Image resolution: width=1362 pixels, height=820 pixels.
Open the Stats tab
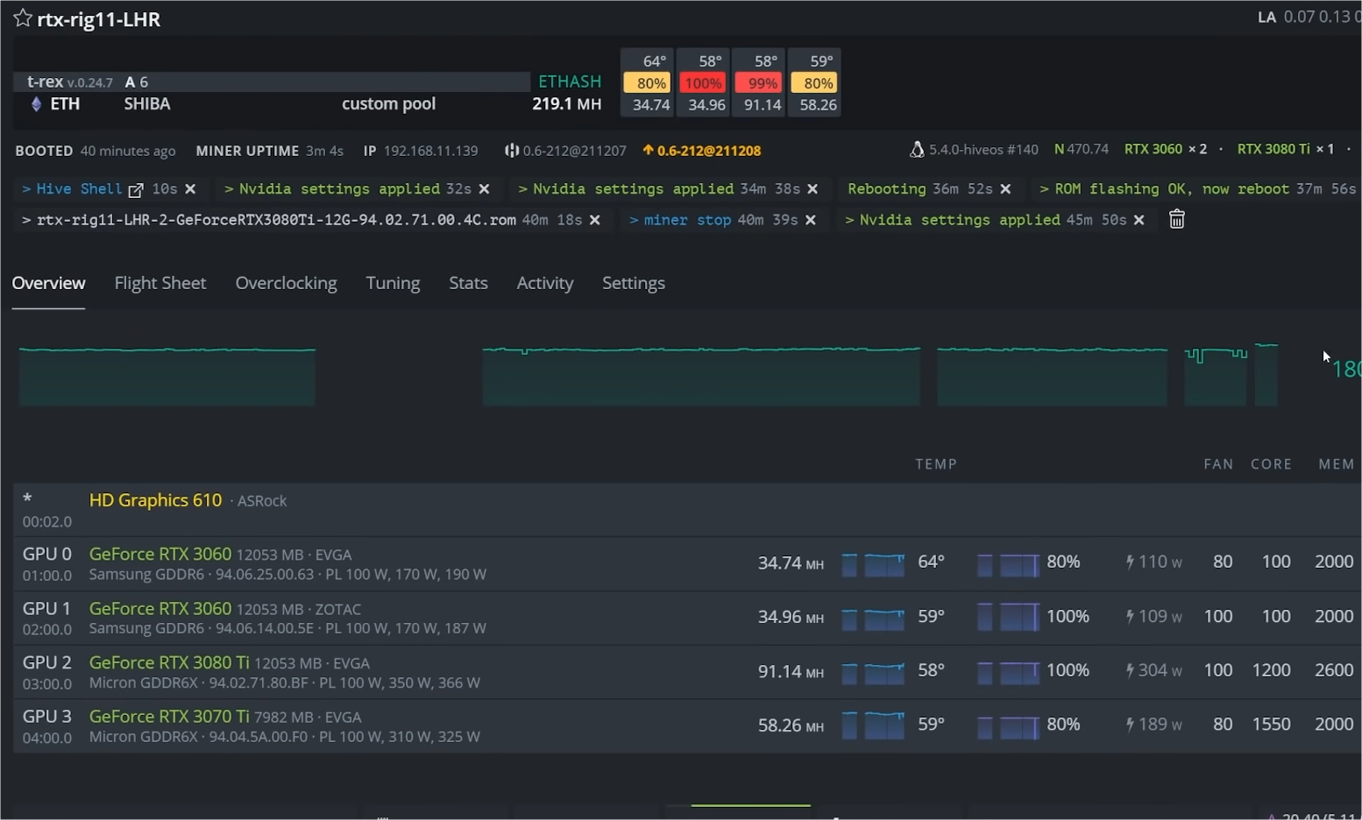pyautogui.click(x=468, y=283)
